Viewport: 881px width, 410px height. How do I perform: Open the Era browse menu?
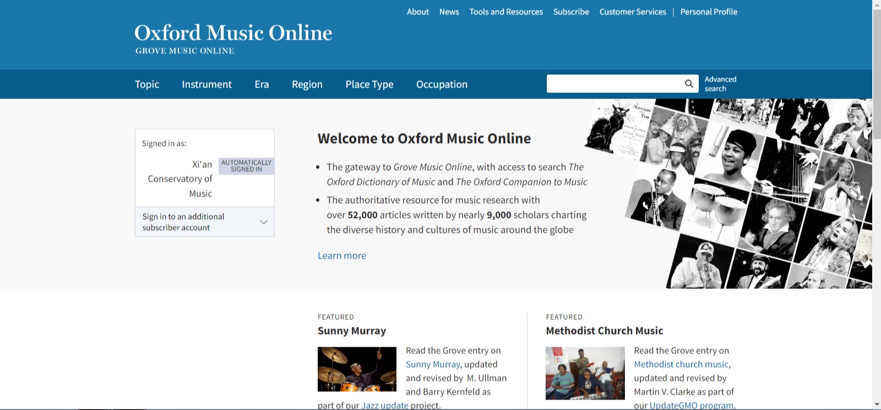[x=262, y=84]
